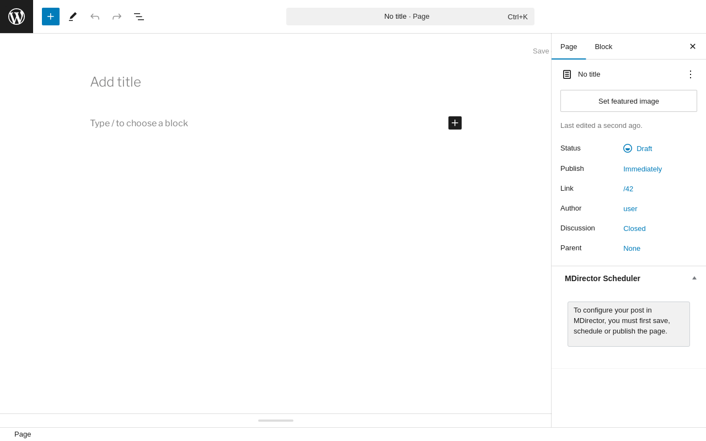
Task: Click the Redo arrow icon
Action: pyautogui.click(x=117, y=17)
